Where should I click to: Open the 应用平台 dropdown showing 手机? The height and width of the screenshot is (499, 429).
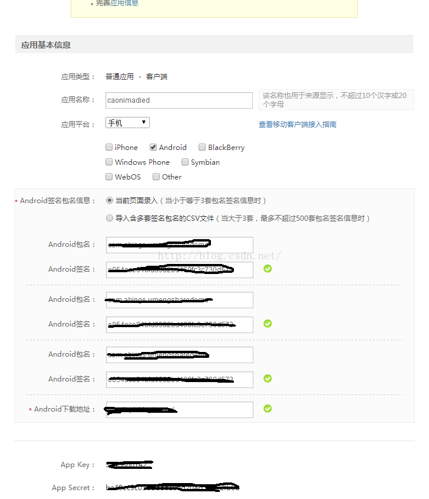(127, 122)
